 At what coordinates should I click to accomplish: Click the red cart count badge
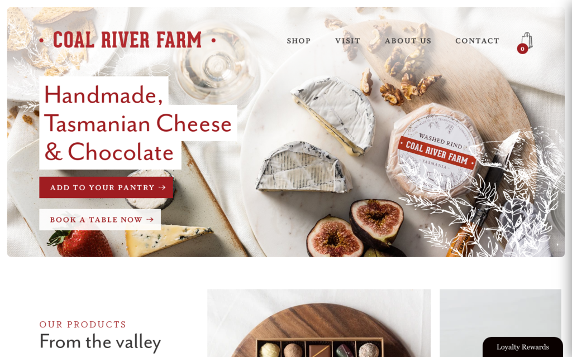click(522, 49)
